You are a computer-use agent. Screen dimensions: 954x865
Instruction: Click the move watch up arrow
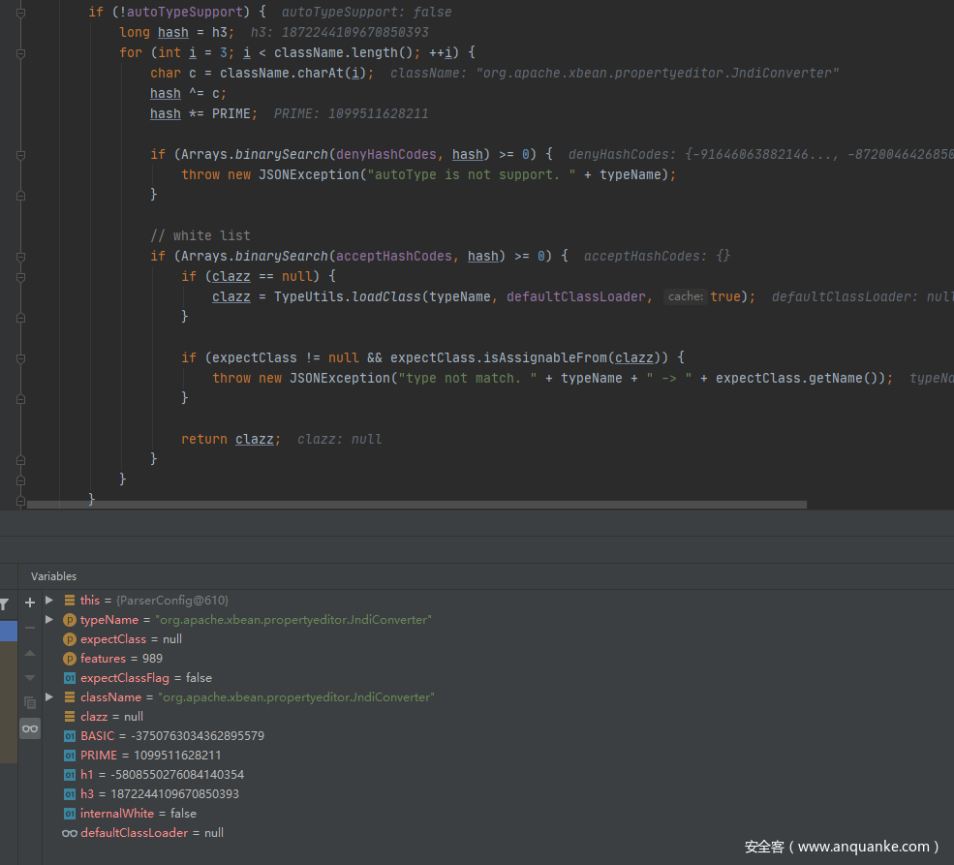tap(29, 653)
